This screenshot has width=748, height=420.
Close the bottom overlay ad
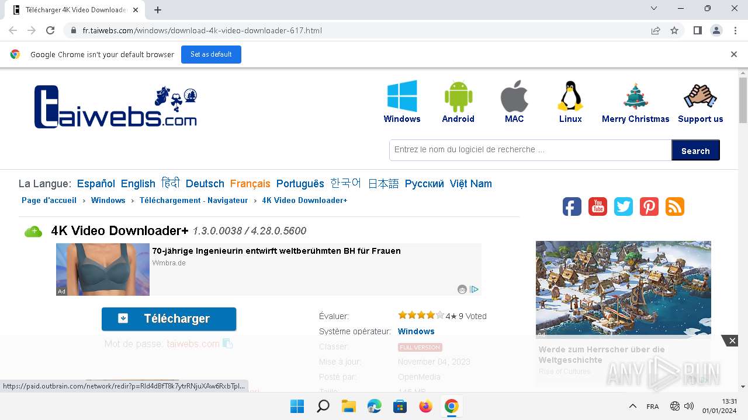pos(732,341)
